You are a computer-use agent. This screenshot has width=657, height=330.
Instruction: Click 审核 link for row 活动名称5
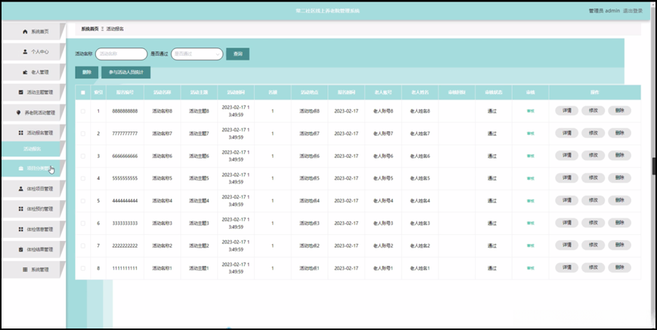pyautogui.click(x=531, y=178)
